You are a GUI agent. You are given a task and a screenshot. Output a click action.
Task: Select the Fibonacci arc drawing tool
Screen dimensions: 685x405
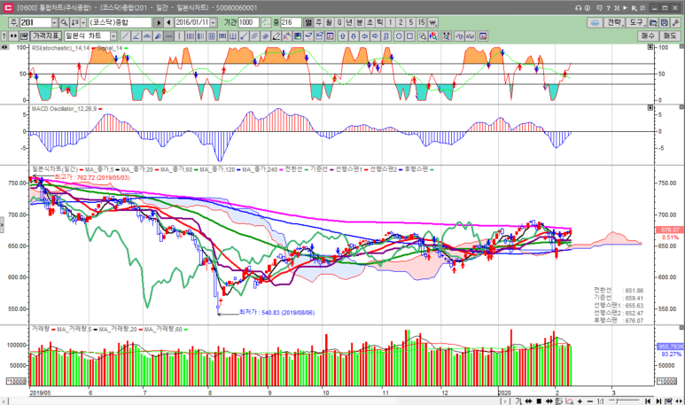pyautogui.click(x=147, y=36)
